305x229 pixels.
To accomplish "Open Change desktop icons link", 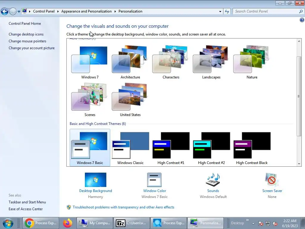I will click(26, 34).
